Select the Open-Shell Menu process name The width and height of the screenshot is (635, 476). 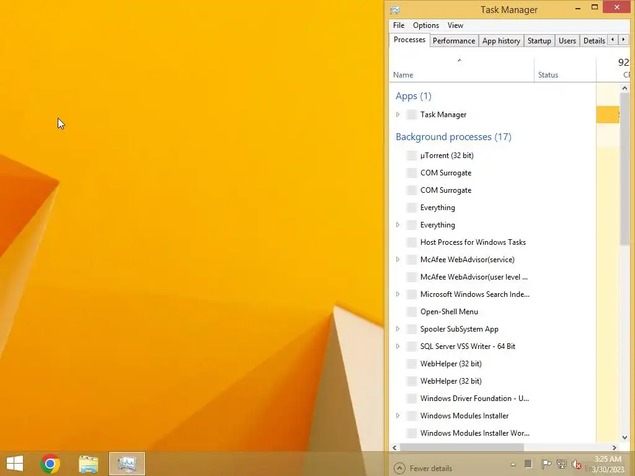[x=449, y=312]
